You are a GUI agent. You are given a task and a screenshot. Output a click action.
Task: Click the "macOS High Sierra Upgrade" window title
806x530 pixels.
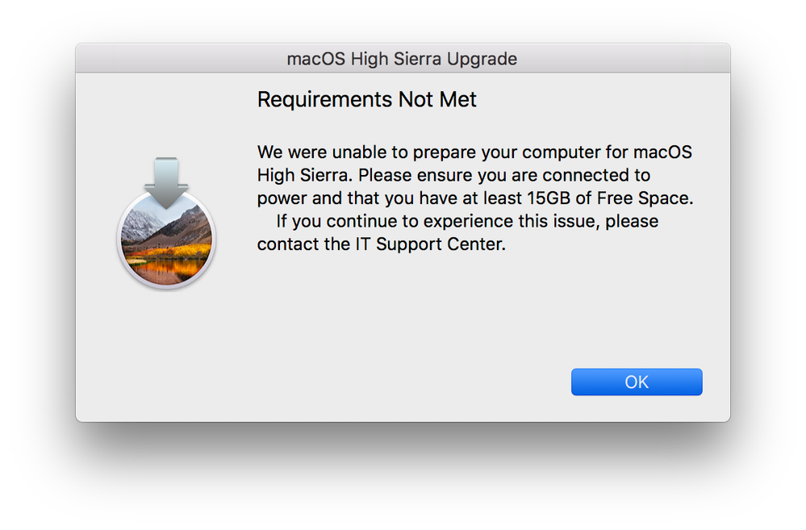(402, 59)
